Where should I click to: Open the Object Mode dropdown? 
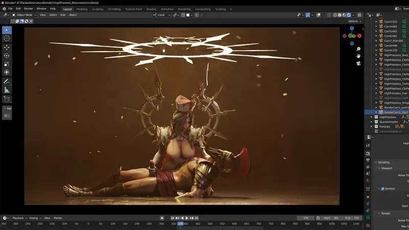(x=24, y=15)
